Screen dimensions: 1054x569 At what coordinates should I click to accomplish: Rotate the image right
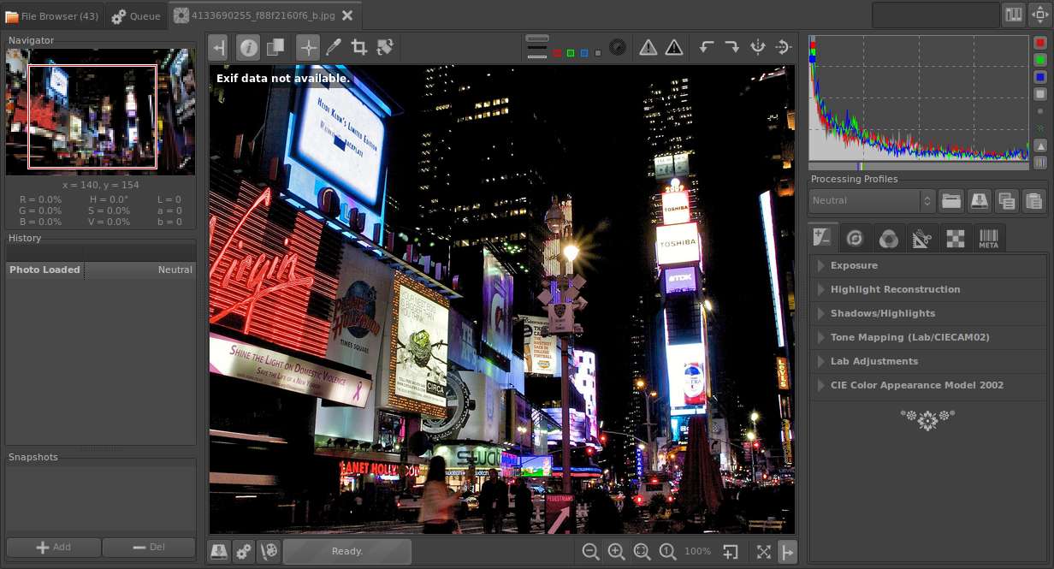(x=732, y=48)
